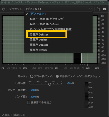Pick the 高音声 DeSher preset
This screenshot has width=109, height=117.
[x=39, y=50]
